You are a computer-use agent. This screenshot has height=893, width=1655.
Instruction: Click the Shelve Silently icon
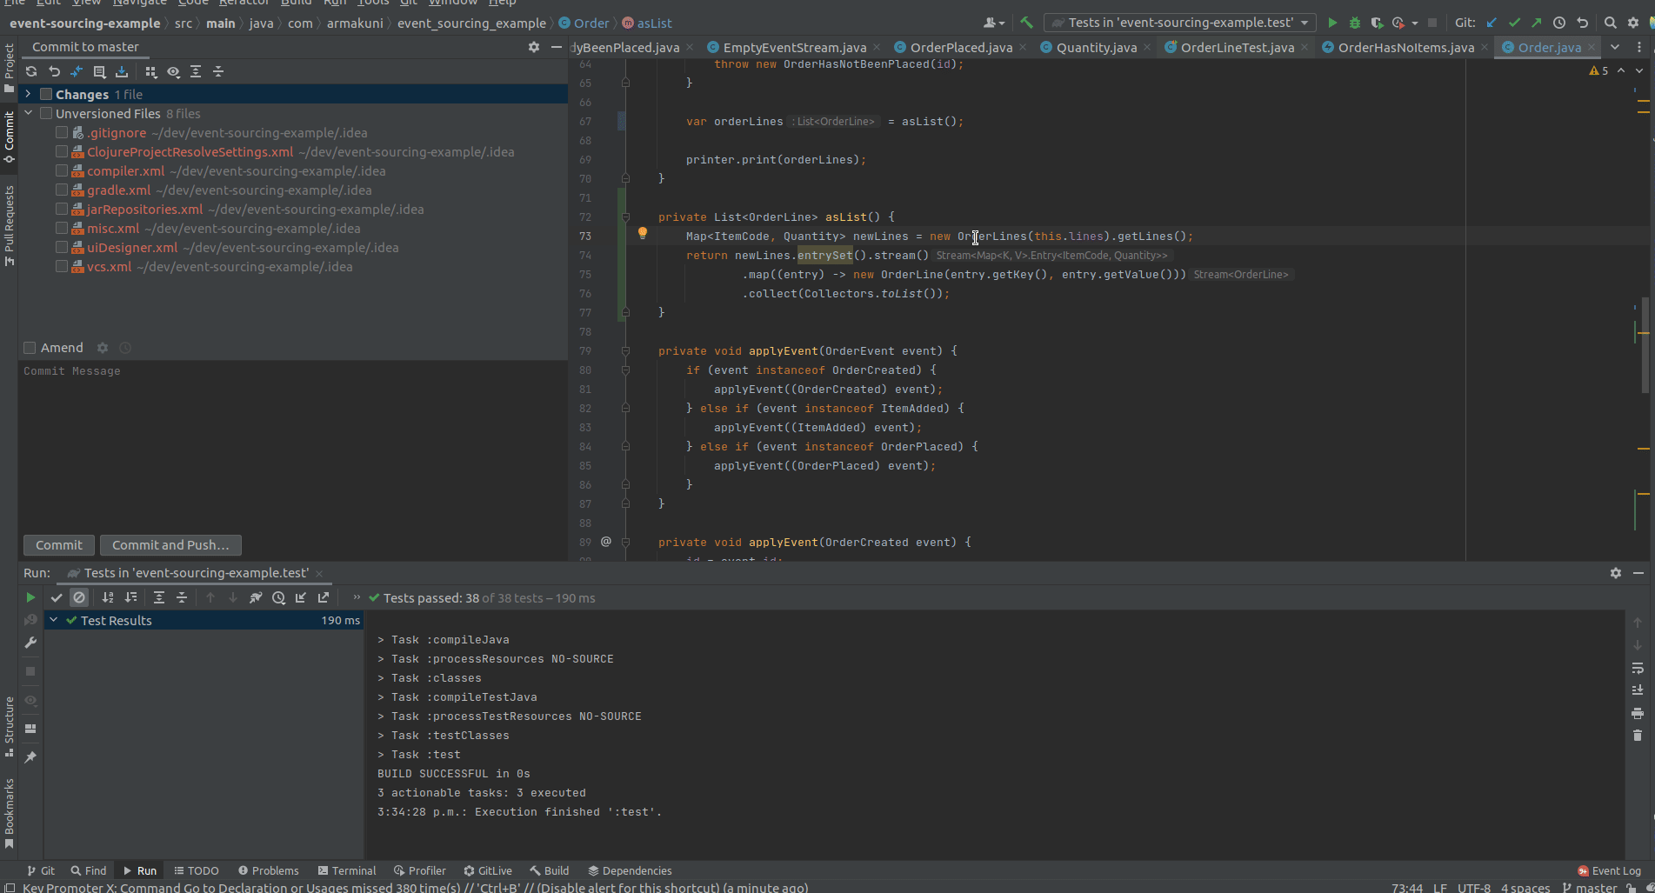click(122, 71)
